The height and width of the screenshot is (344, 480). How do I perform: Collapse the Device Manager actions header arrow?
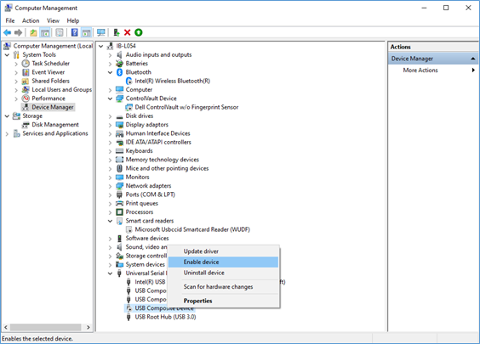click(x=473, y=59)
